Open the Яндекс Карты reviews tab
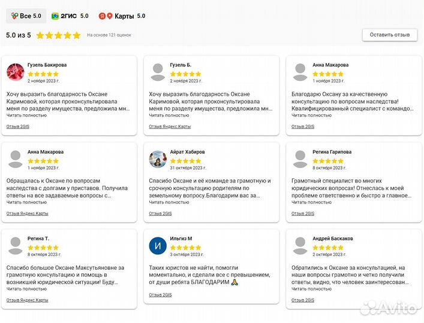 click(122, 16)
